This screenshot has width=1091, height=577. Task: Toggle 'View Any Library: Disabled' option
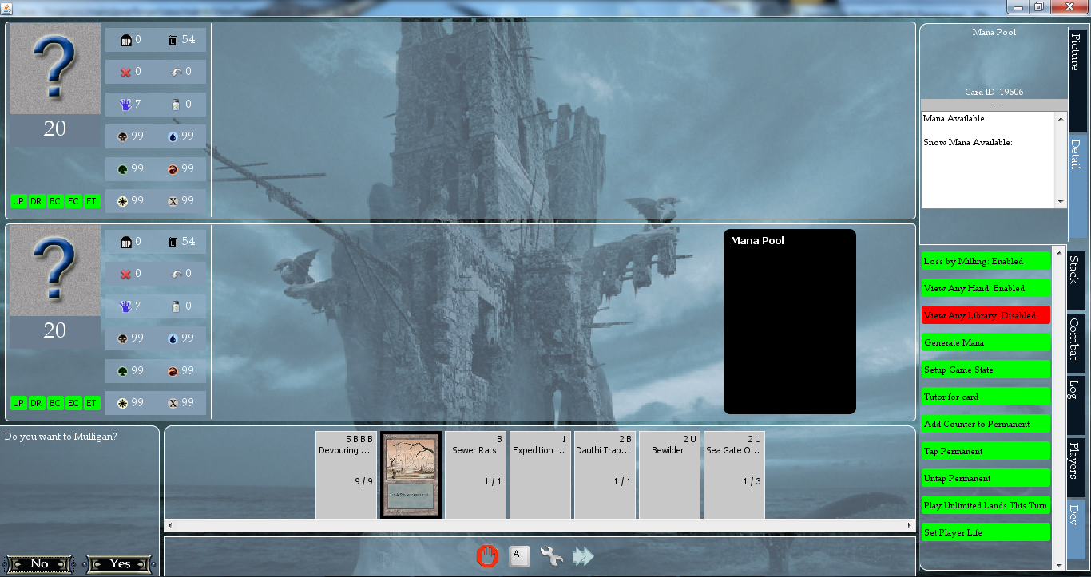click(x=985, y=315)
